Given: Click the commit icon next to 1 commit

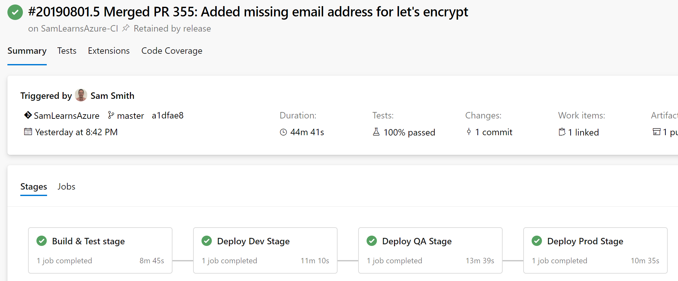Looking at the screenshot, I should point(469,132).
